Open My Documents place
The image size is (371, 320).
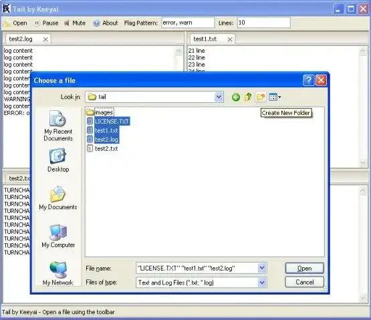point(58,198)
